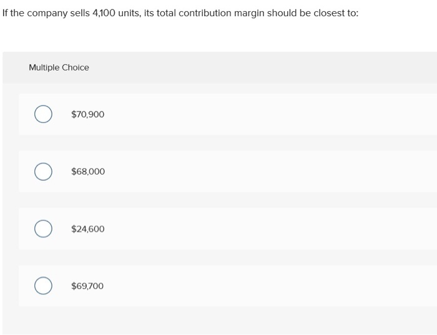Image resolution: width=437 pixels, height=335 pixels.
Task: Mark the $24,600 radio circle
Action: click(x=43, y=228)
